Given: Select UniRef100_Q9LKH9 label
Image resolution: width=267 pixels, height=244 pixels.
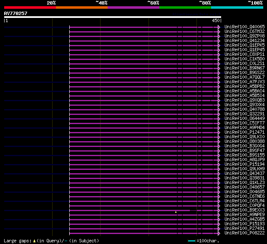Looking at the screenshot, I should point(244,169).
